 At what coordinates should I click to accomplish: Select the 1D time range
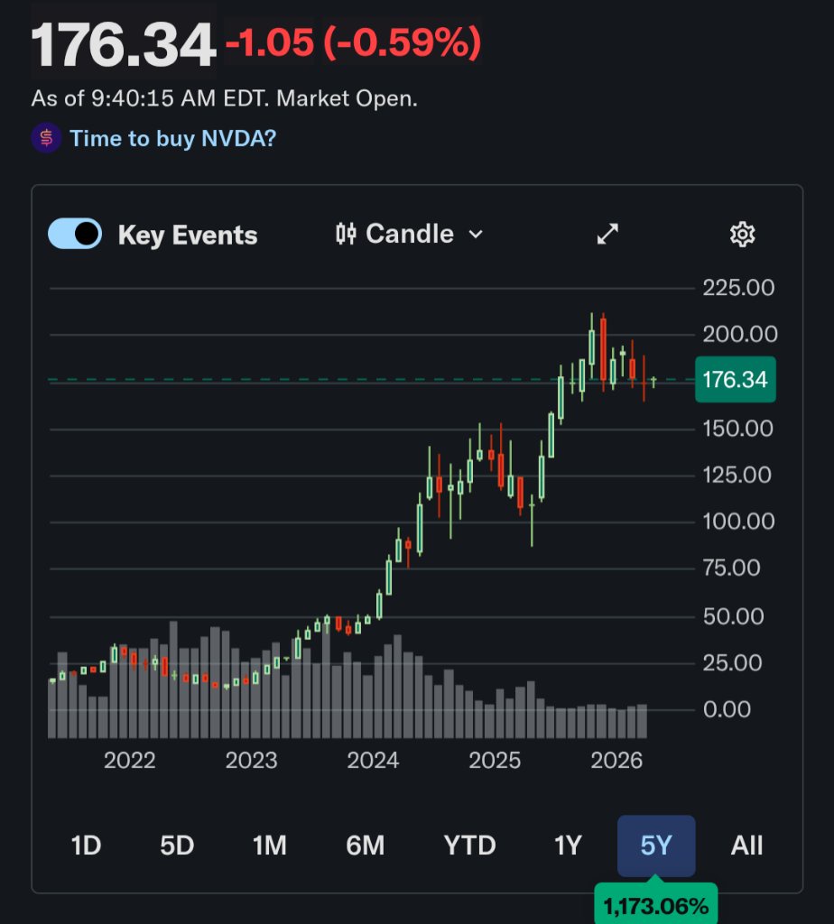tap(86, 845)
